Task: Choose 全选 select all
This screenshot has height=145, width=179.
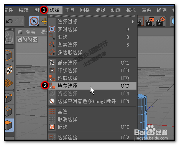Action: 92,112
